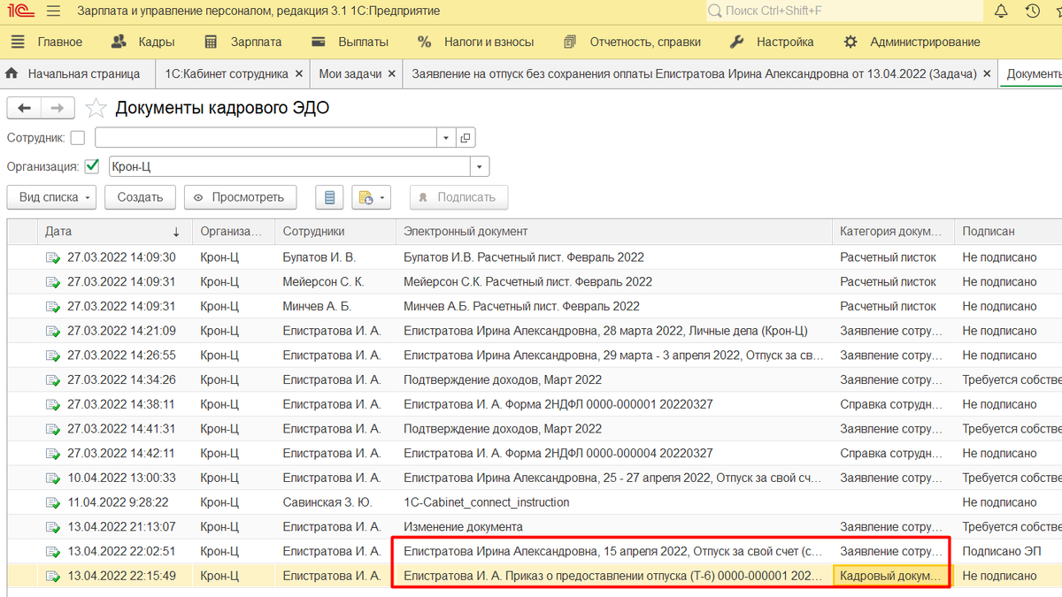Navigate forward with the right arrow
The height and width of the screenshot is (597, 1062).
[x=58, y=108]
